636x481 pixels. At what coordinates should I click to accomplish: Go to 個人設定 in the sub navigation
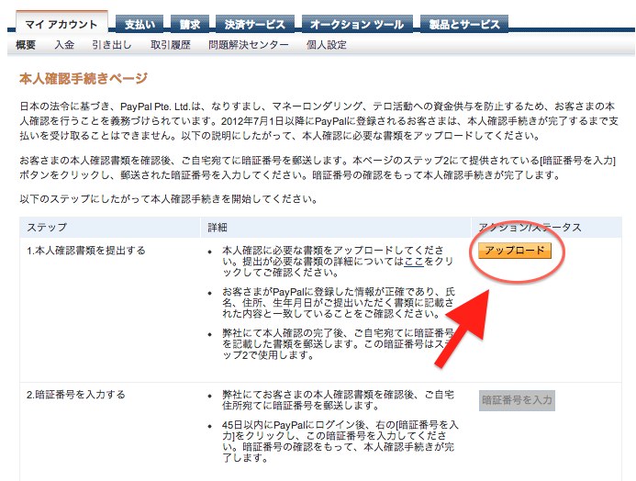click(327, 44)
